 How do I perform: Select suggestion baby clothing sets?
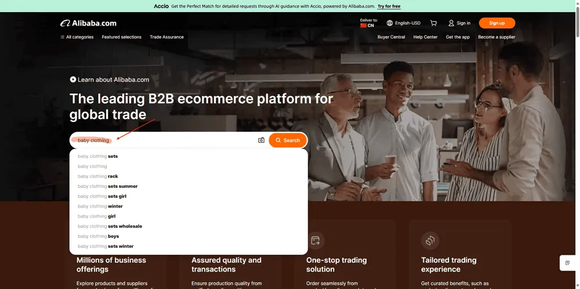(x=188, y=156)
